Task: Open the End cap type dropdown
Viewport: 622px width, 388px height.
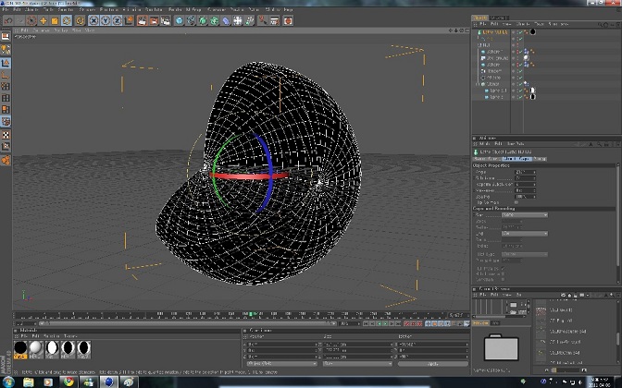Action: 525,234
